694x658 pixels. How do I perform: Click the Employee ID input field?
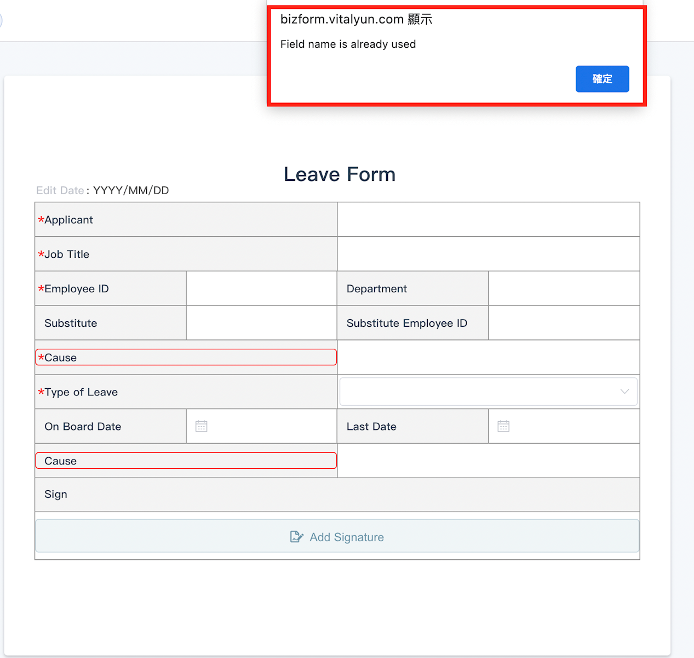point(261,288)
